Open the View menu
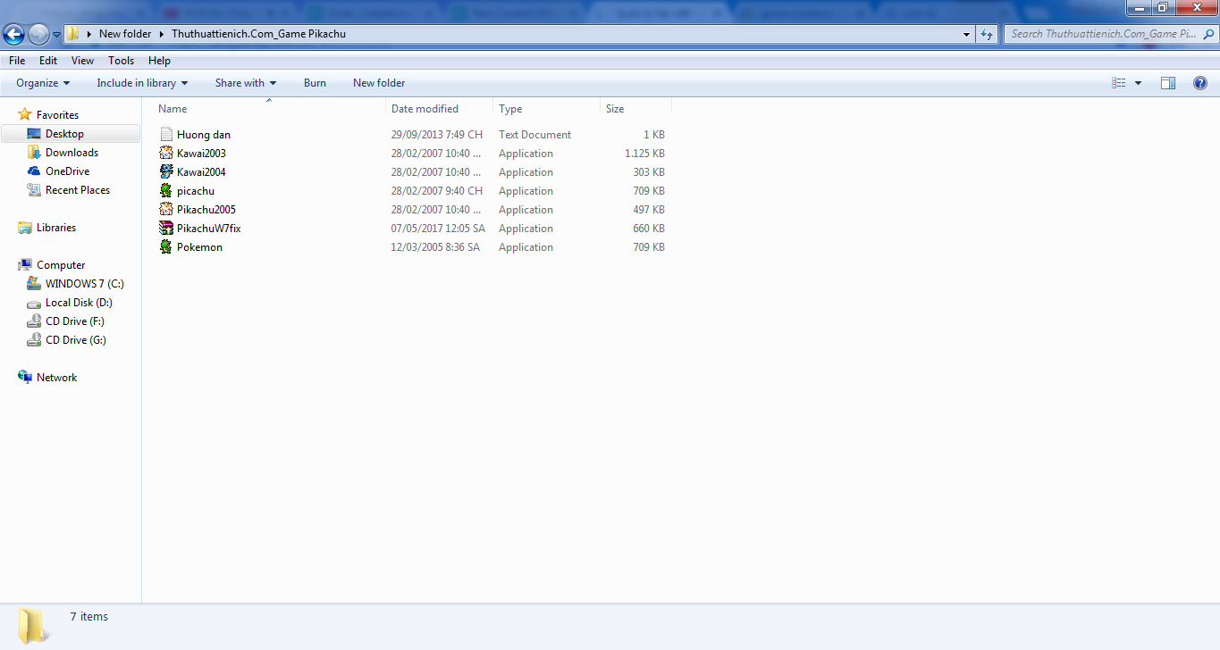The image size is (1220, 650). click(82, 61)
